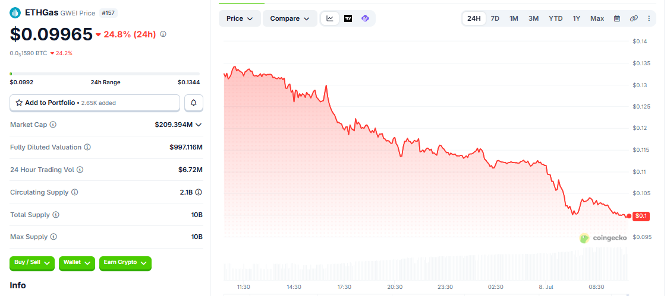Screen dimensions: 667x296
Task: Select the 1M time range
Action: tap(514, 18)
